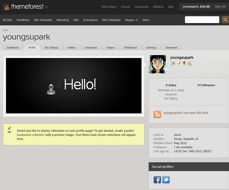This screenshot has height=190, width=229.
Task: Switch to the My Settings tab
Action: coord(52,47)
